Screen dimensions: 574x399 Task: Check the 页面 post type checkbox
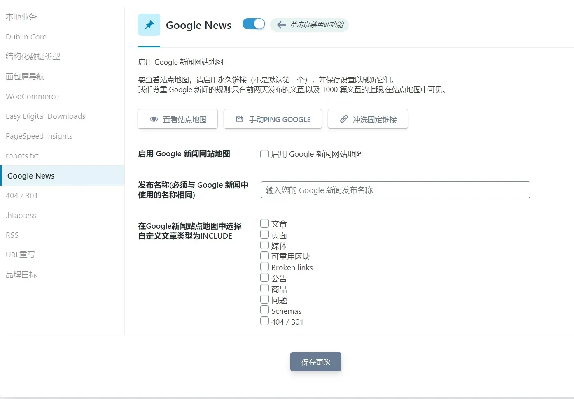coord(265,234)
